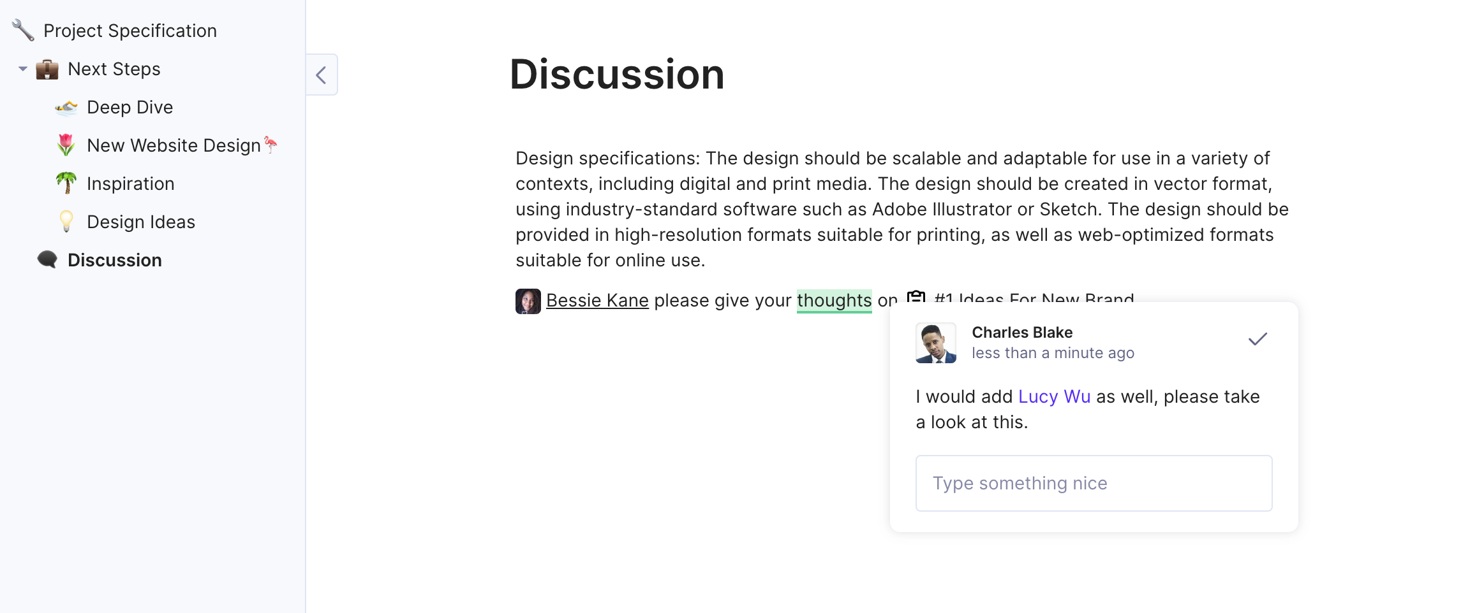Screen dimensions: 1484x613
Task: Click the less than a minute ago timestamp
Action: (1053, 352)
